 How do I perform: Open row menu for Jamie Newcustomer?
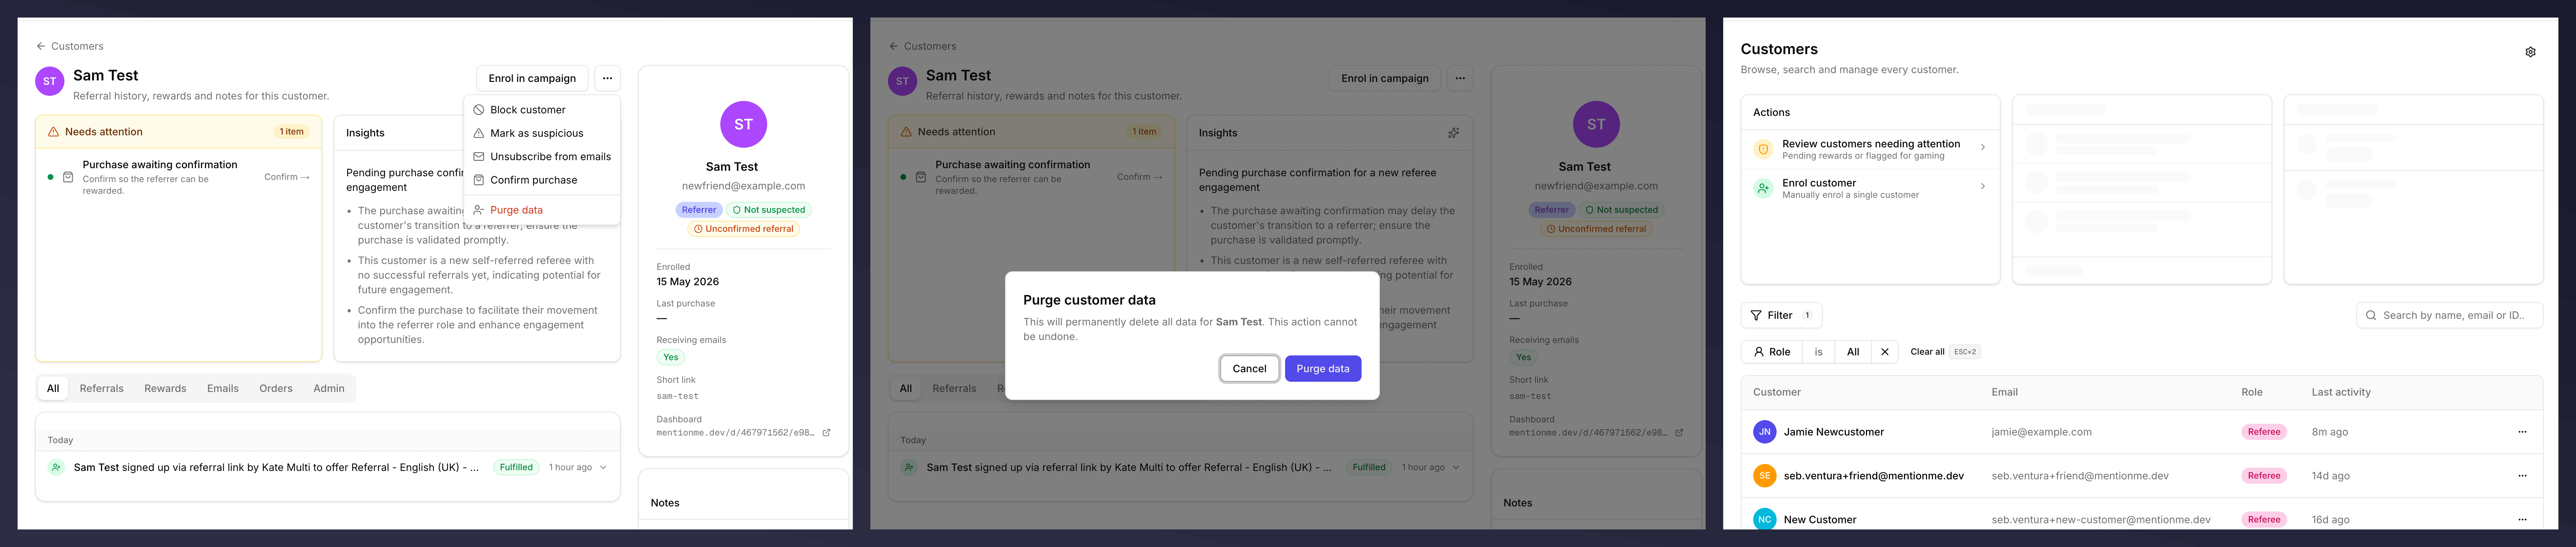coord(2522,432)
